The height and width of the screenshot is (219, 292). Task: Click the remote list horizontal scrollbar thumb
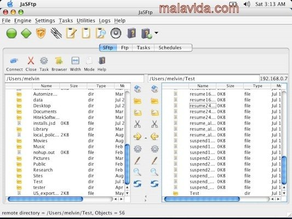[202, 199]
